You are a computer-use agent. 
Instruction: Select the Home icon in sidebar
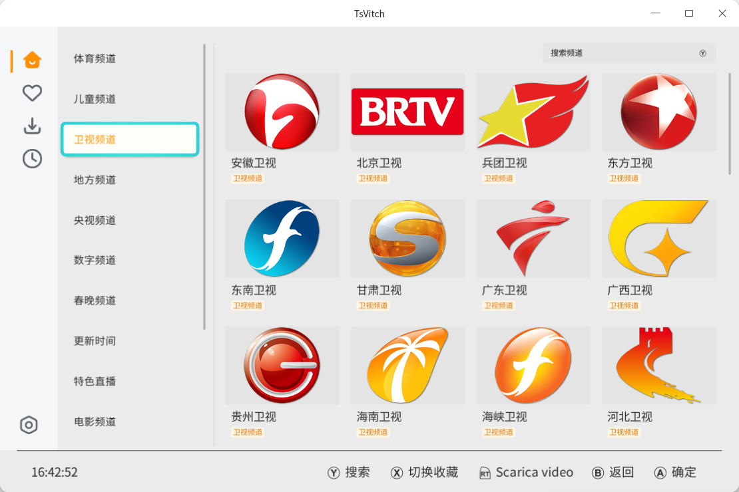tap(31, 60)
